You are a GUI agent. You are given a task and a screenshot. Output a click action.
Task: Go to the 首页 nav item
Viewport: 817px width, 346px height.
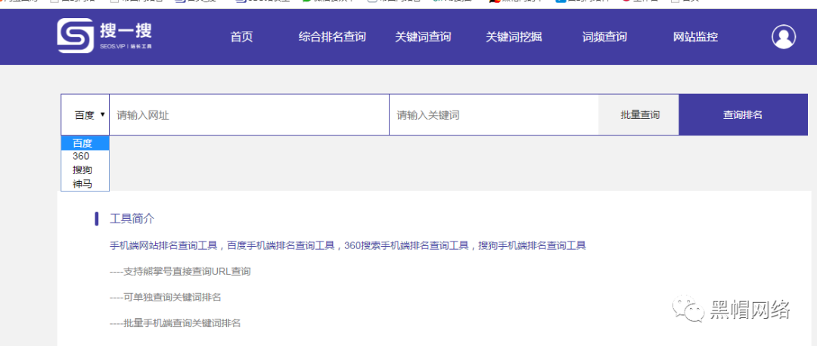pyautogui.click(x=241, y=37)
